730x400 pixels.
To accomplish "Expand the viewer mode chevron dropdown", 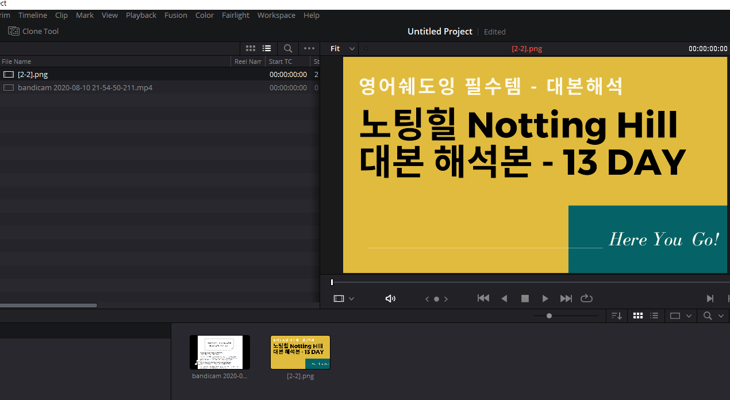I will (x=351, y=299).
